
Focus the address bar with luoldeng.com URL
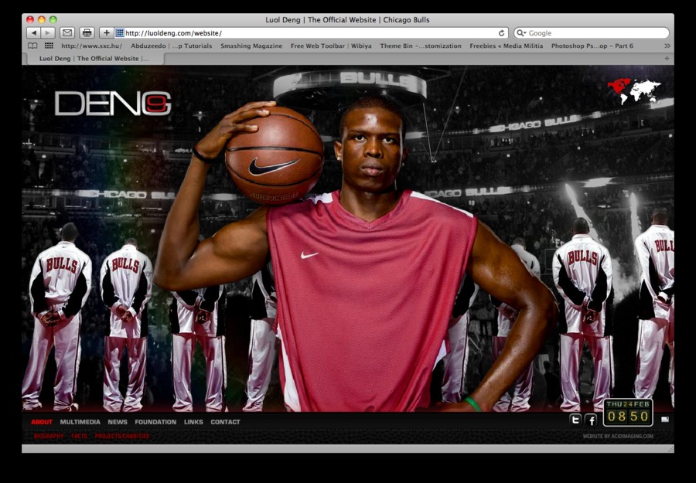click(x=310, y=32)
